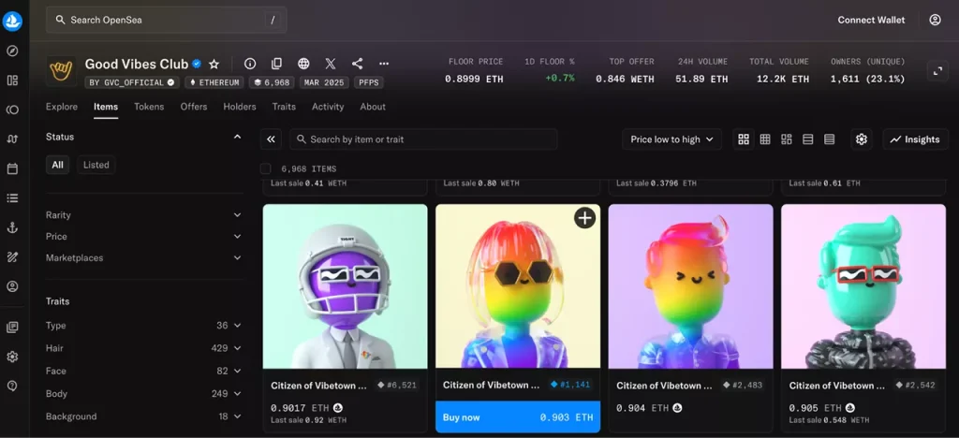Copy the collection contract address icon
Image resolution: width=959 pixels, height=438 pixels.
click(276, 64)
